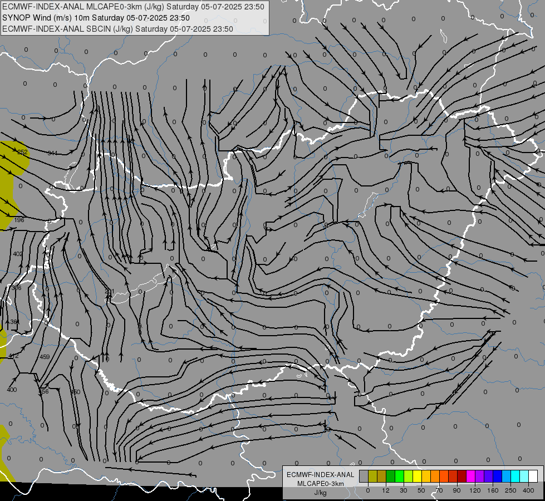Click the legend scale value 90
545x501 pixels.
tap(456, 490)
